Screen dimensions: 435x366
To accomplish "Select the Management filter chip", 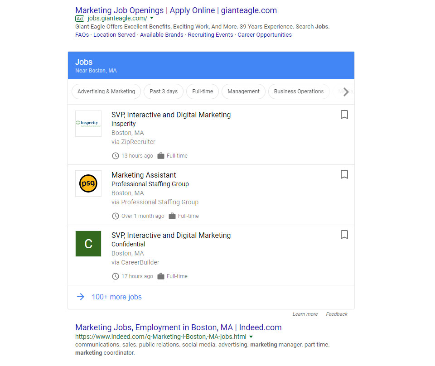I will click(243, 91).
